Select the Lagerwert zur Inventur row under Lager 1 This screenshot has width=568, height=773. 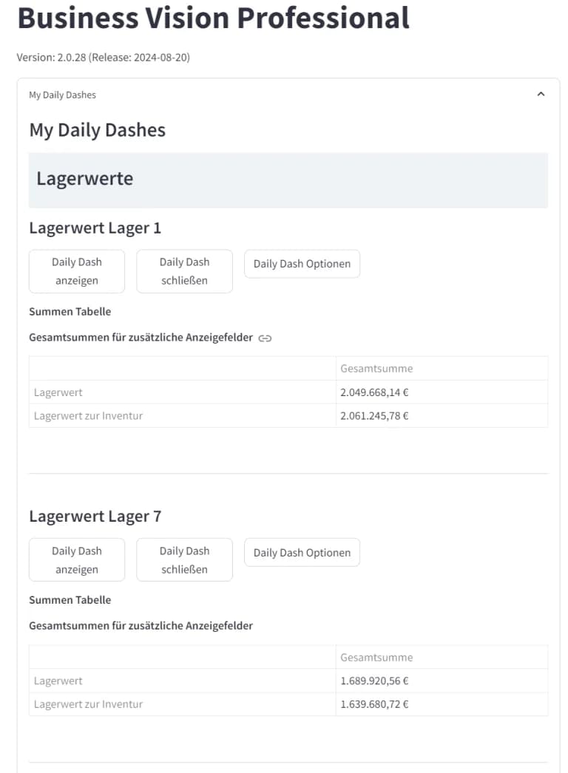point(89,415)
